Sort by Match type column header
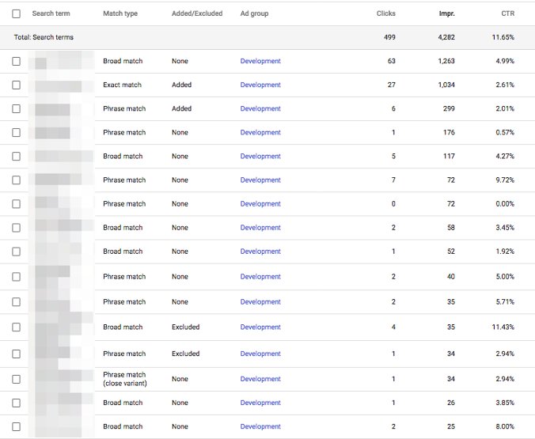This screenshot has width=535, height=439. tap(120, 13)
